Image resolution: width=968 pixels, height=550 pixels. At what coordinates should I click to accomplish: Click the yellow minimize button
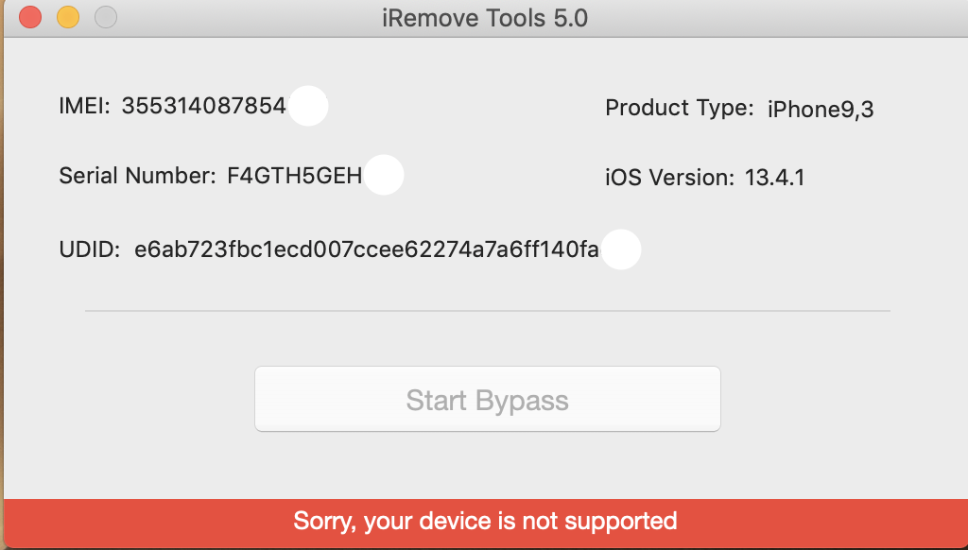point(66,16)
